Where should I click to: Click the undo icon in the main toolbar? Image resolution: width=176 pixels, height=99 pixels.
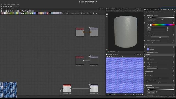pos(13,7)
